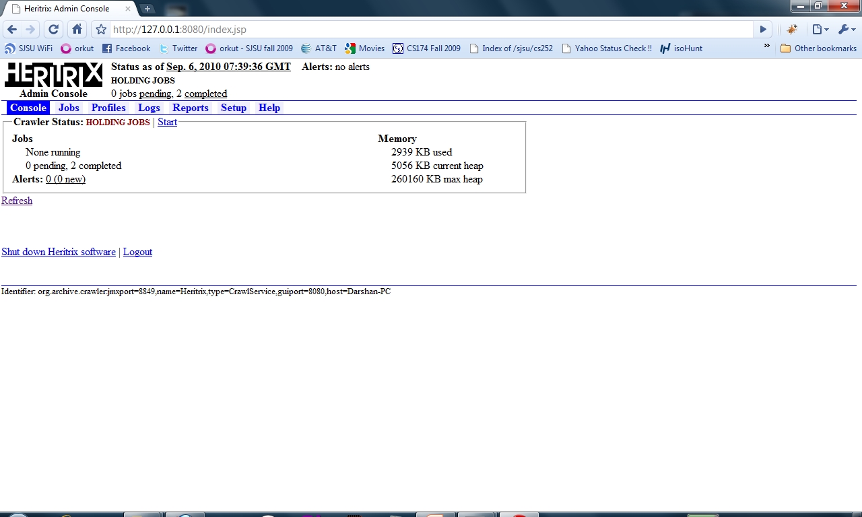Select the None running text
862x517 pixels.
53,152
